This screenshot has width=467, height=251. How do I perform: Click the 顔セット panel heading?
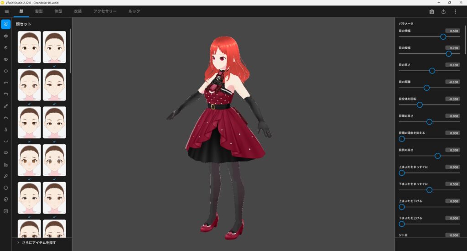pos(23,24)
